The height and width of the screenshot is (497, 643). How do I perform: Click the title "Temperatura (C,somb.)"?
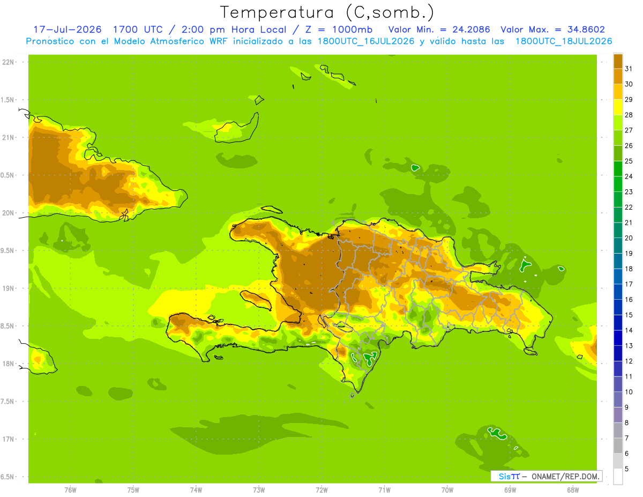point(327,12)
